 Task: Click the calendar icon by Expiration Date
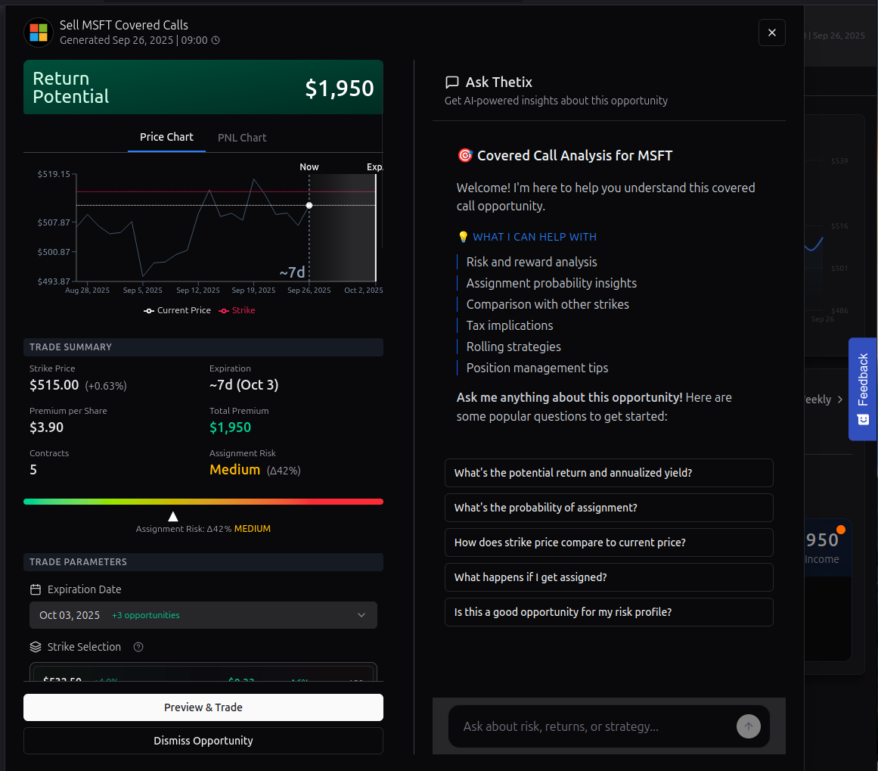[36, 589]
